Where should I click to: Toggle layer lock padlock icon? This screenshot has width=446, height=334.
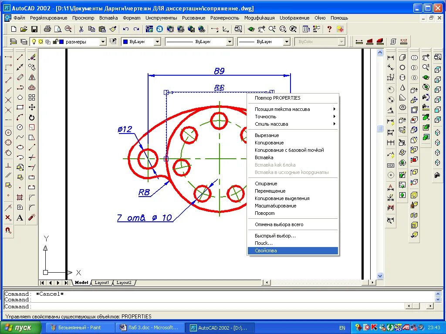click(x=55, y=42)
